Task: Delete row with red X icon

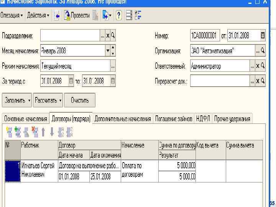Action: tap(35, 132)
